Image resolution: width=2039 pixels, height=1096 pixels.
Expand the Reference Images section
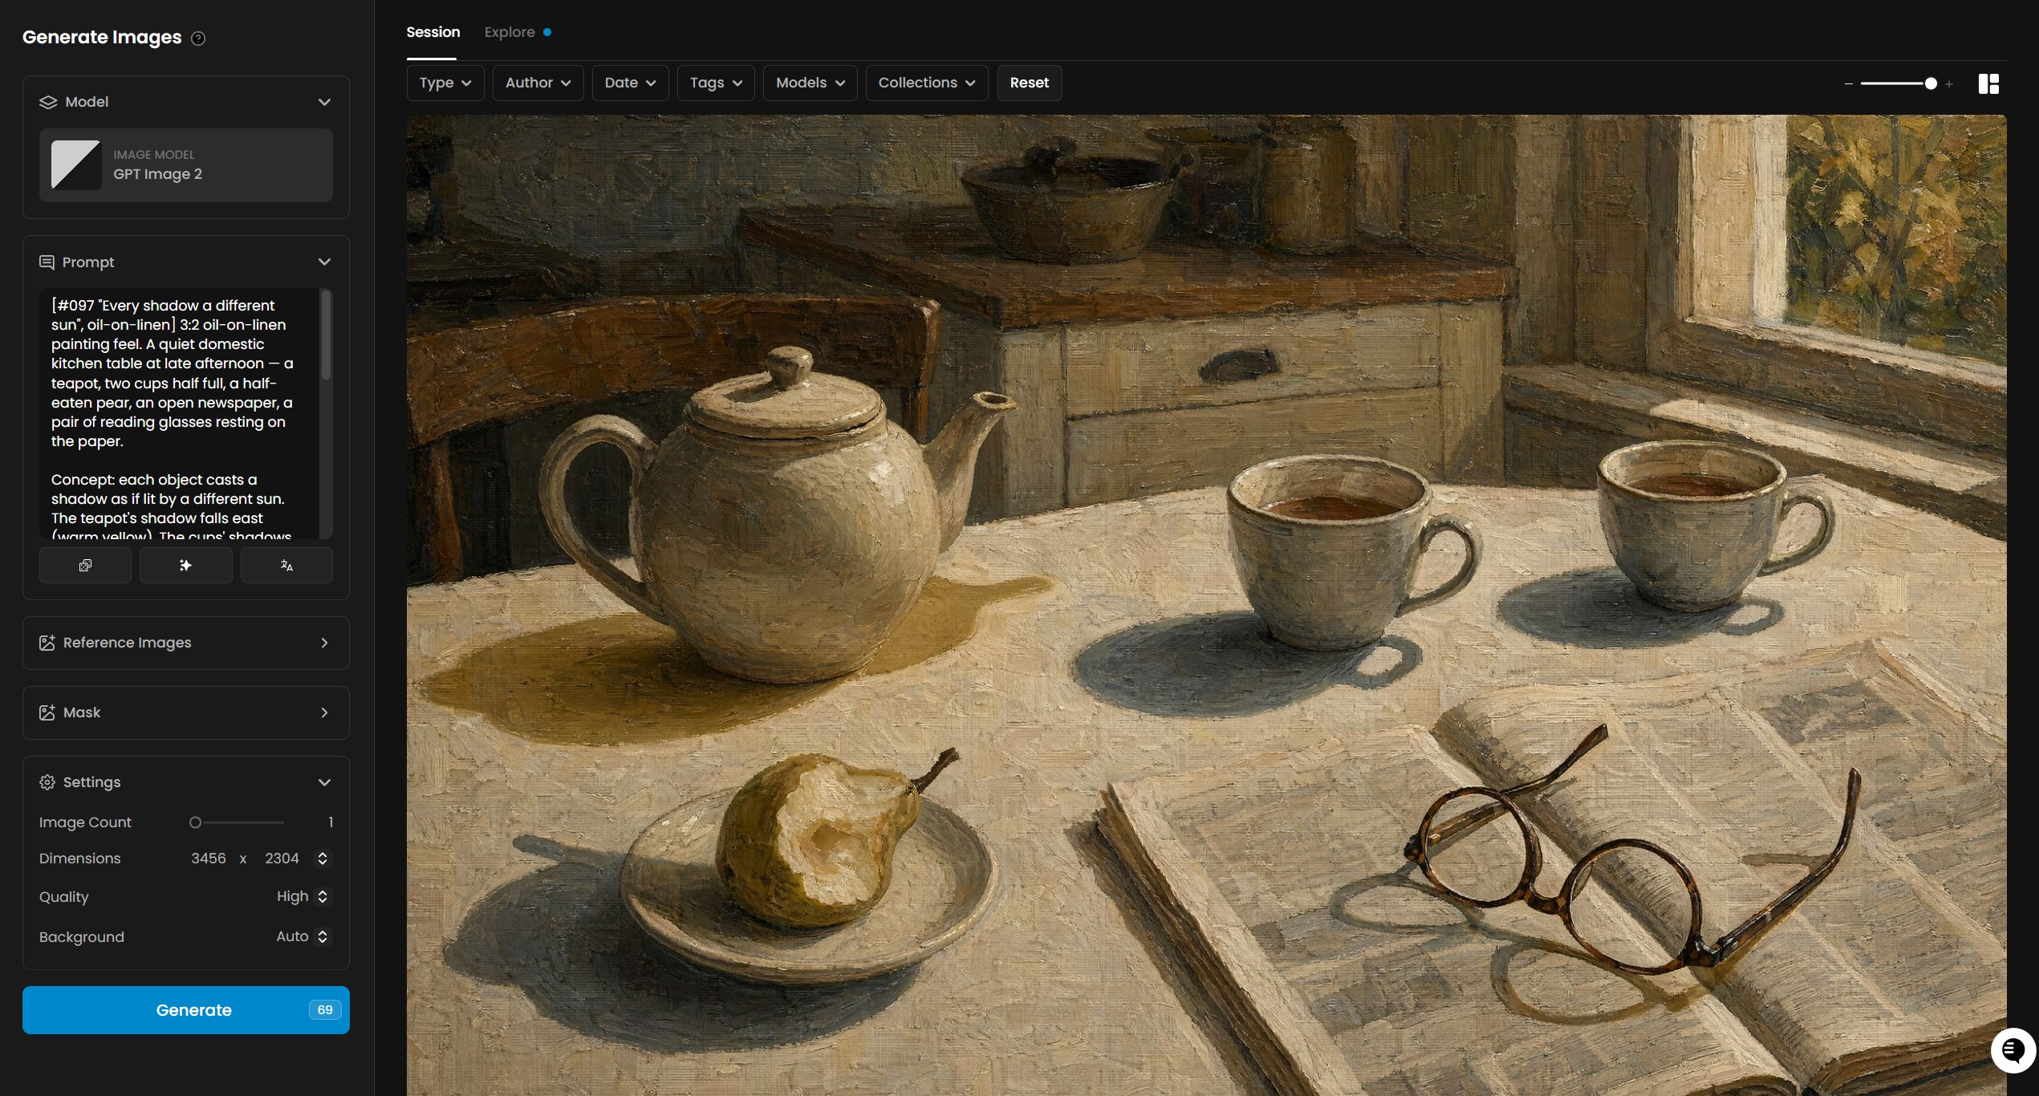[324, 643]
